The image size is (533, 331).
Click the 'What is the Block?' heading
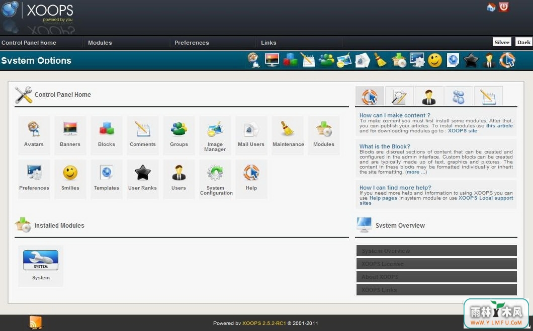click(x=385, y=146)
